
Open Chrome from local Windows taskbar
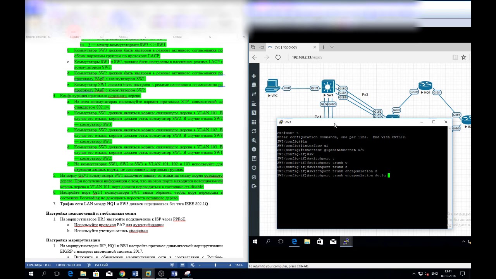pos(122,274)
